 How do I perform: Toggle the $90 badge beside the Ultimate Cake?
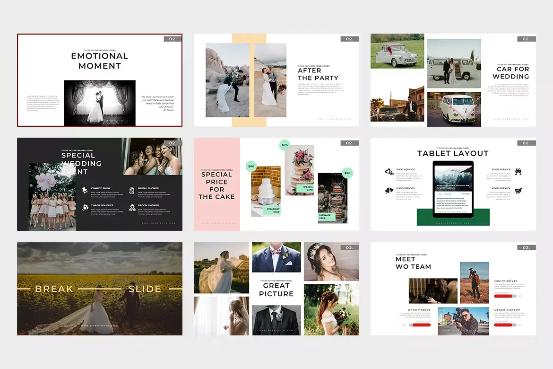point(347,173)
